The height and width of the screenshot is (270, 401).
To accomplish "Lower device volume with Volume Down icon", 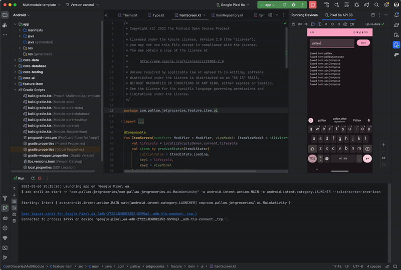I will coord(306,24).
